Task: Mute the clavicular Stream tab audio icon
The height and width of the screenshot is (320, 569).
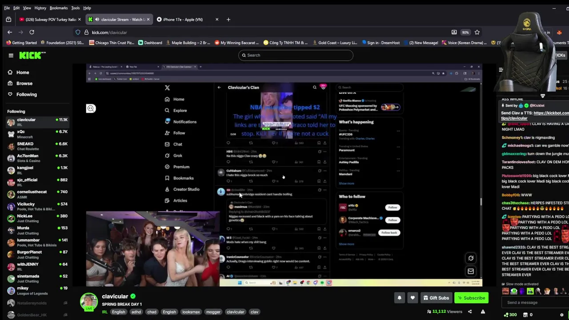Action: coord(97,20)
